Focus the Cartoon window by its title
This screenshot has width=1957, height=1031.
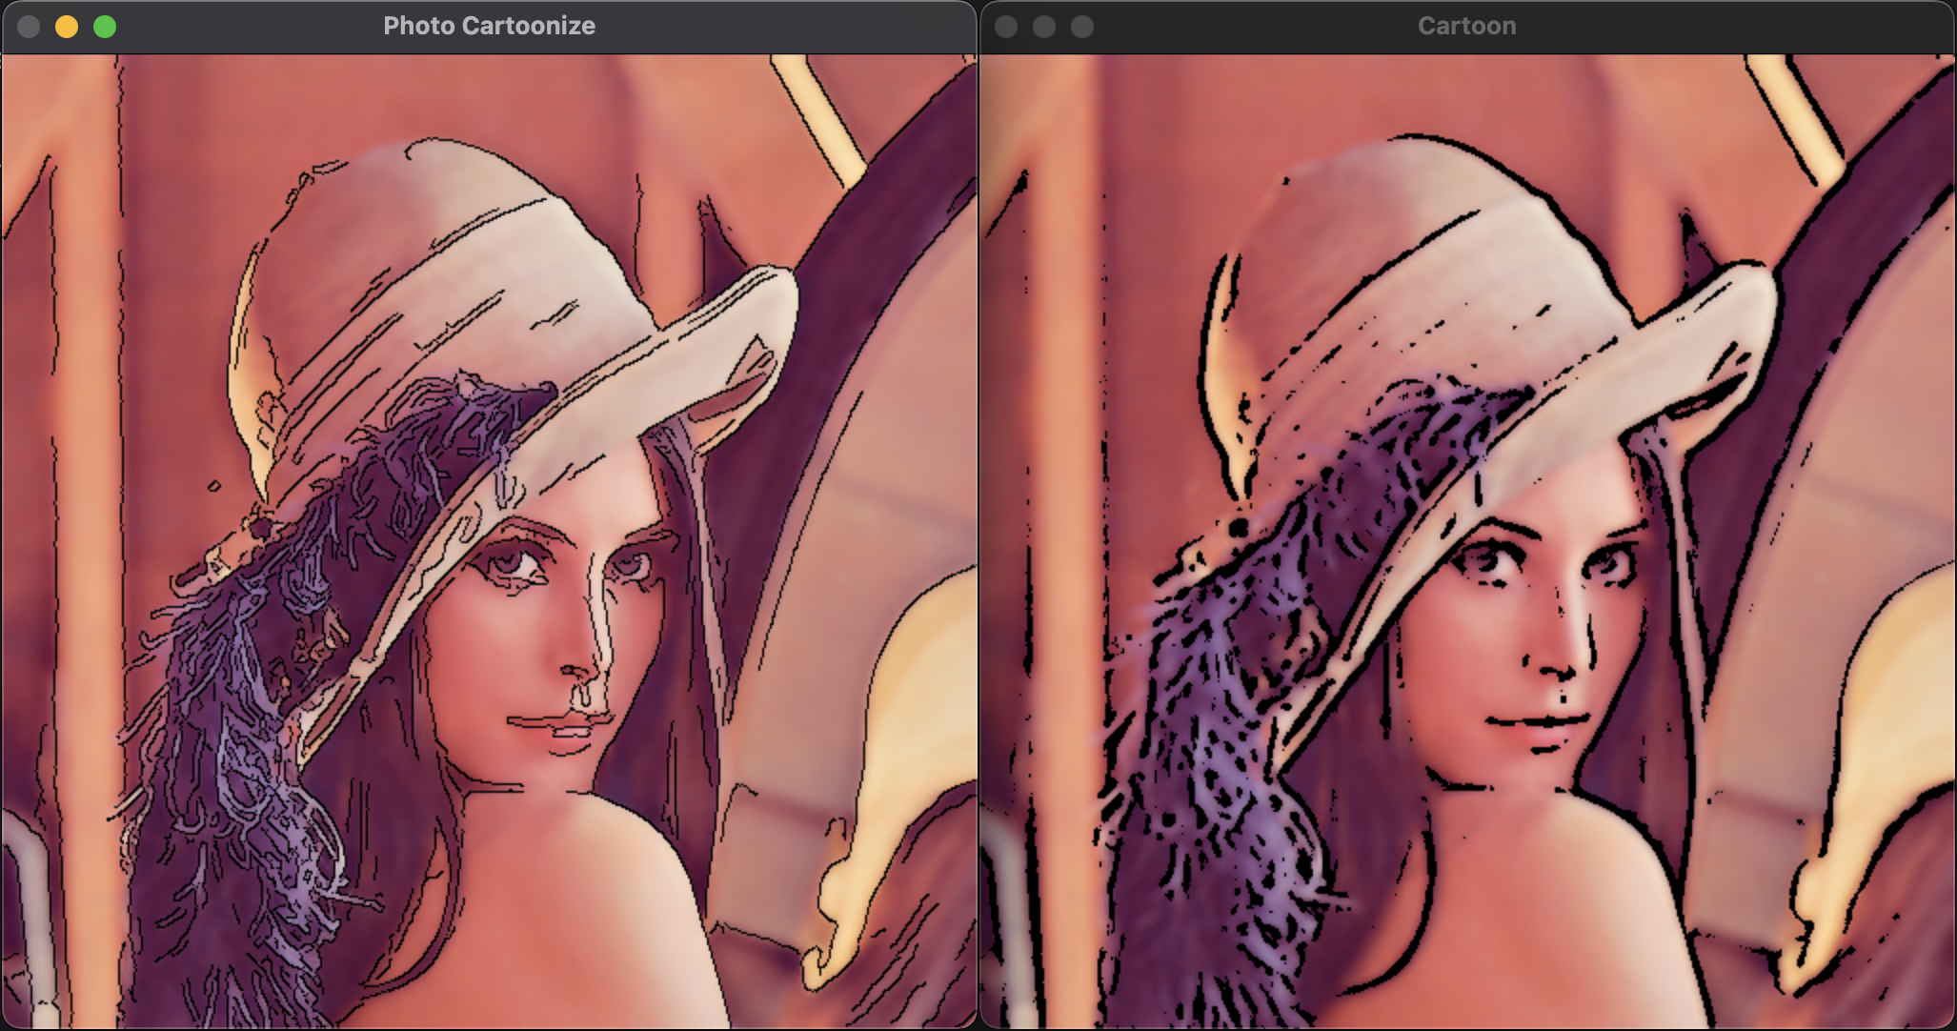(1466, 26)
